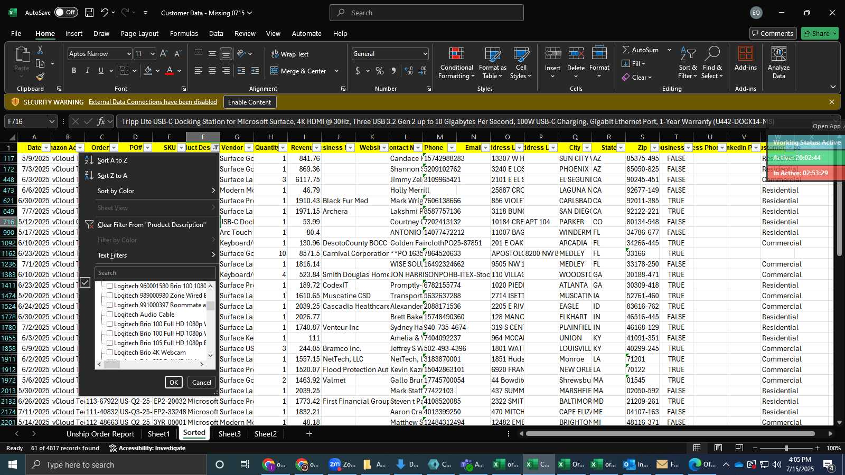Check Logitech 989000980 Zone Wired item
This screenshot has height=475, width=845.
click(x=110, y=296)
